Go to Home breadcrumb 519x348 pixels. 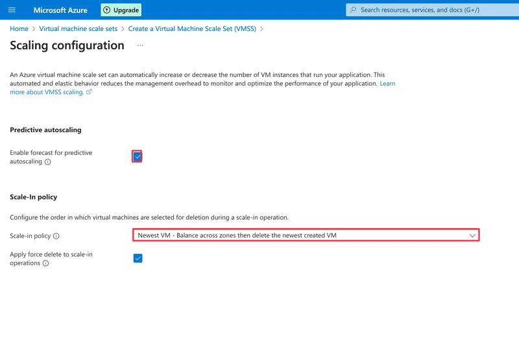click(19, 29)
